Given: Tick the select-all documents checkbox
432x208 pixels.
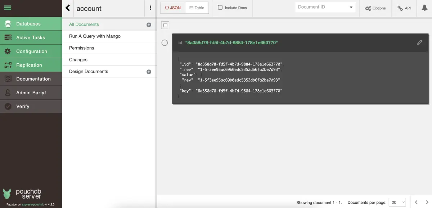Looking at the screenshot, I should click(165, 25).
